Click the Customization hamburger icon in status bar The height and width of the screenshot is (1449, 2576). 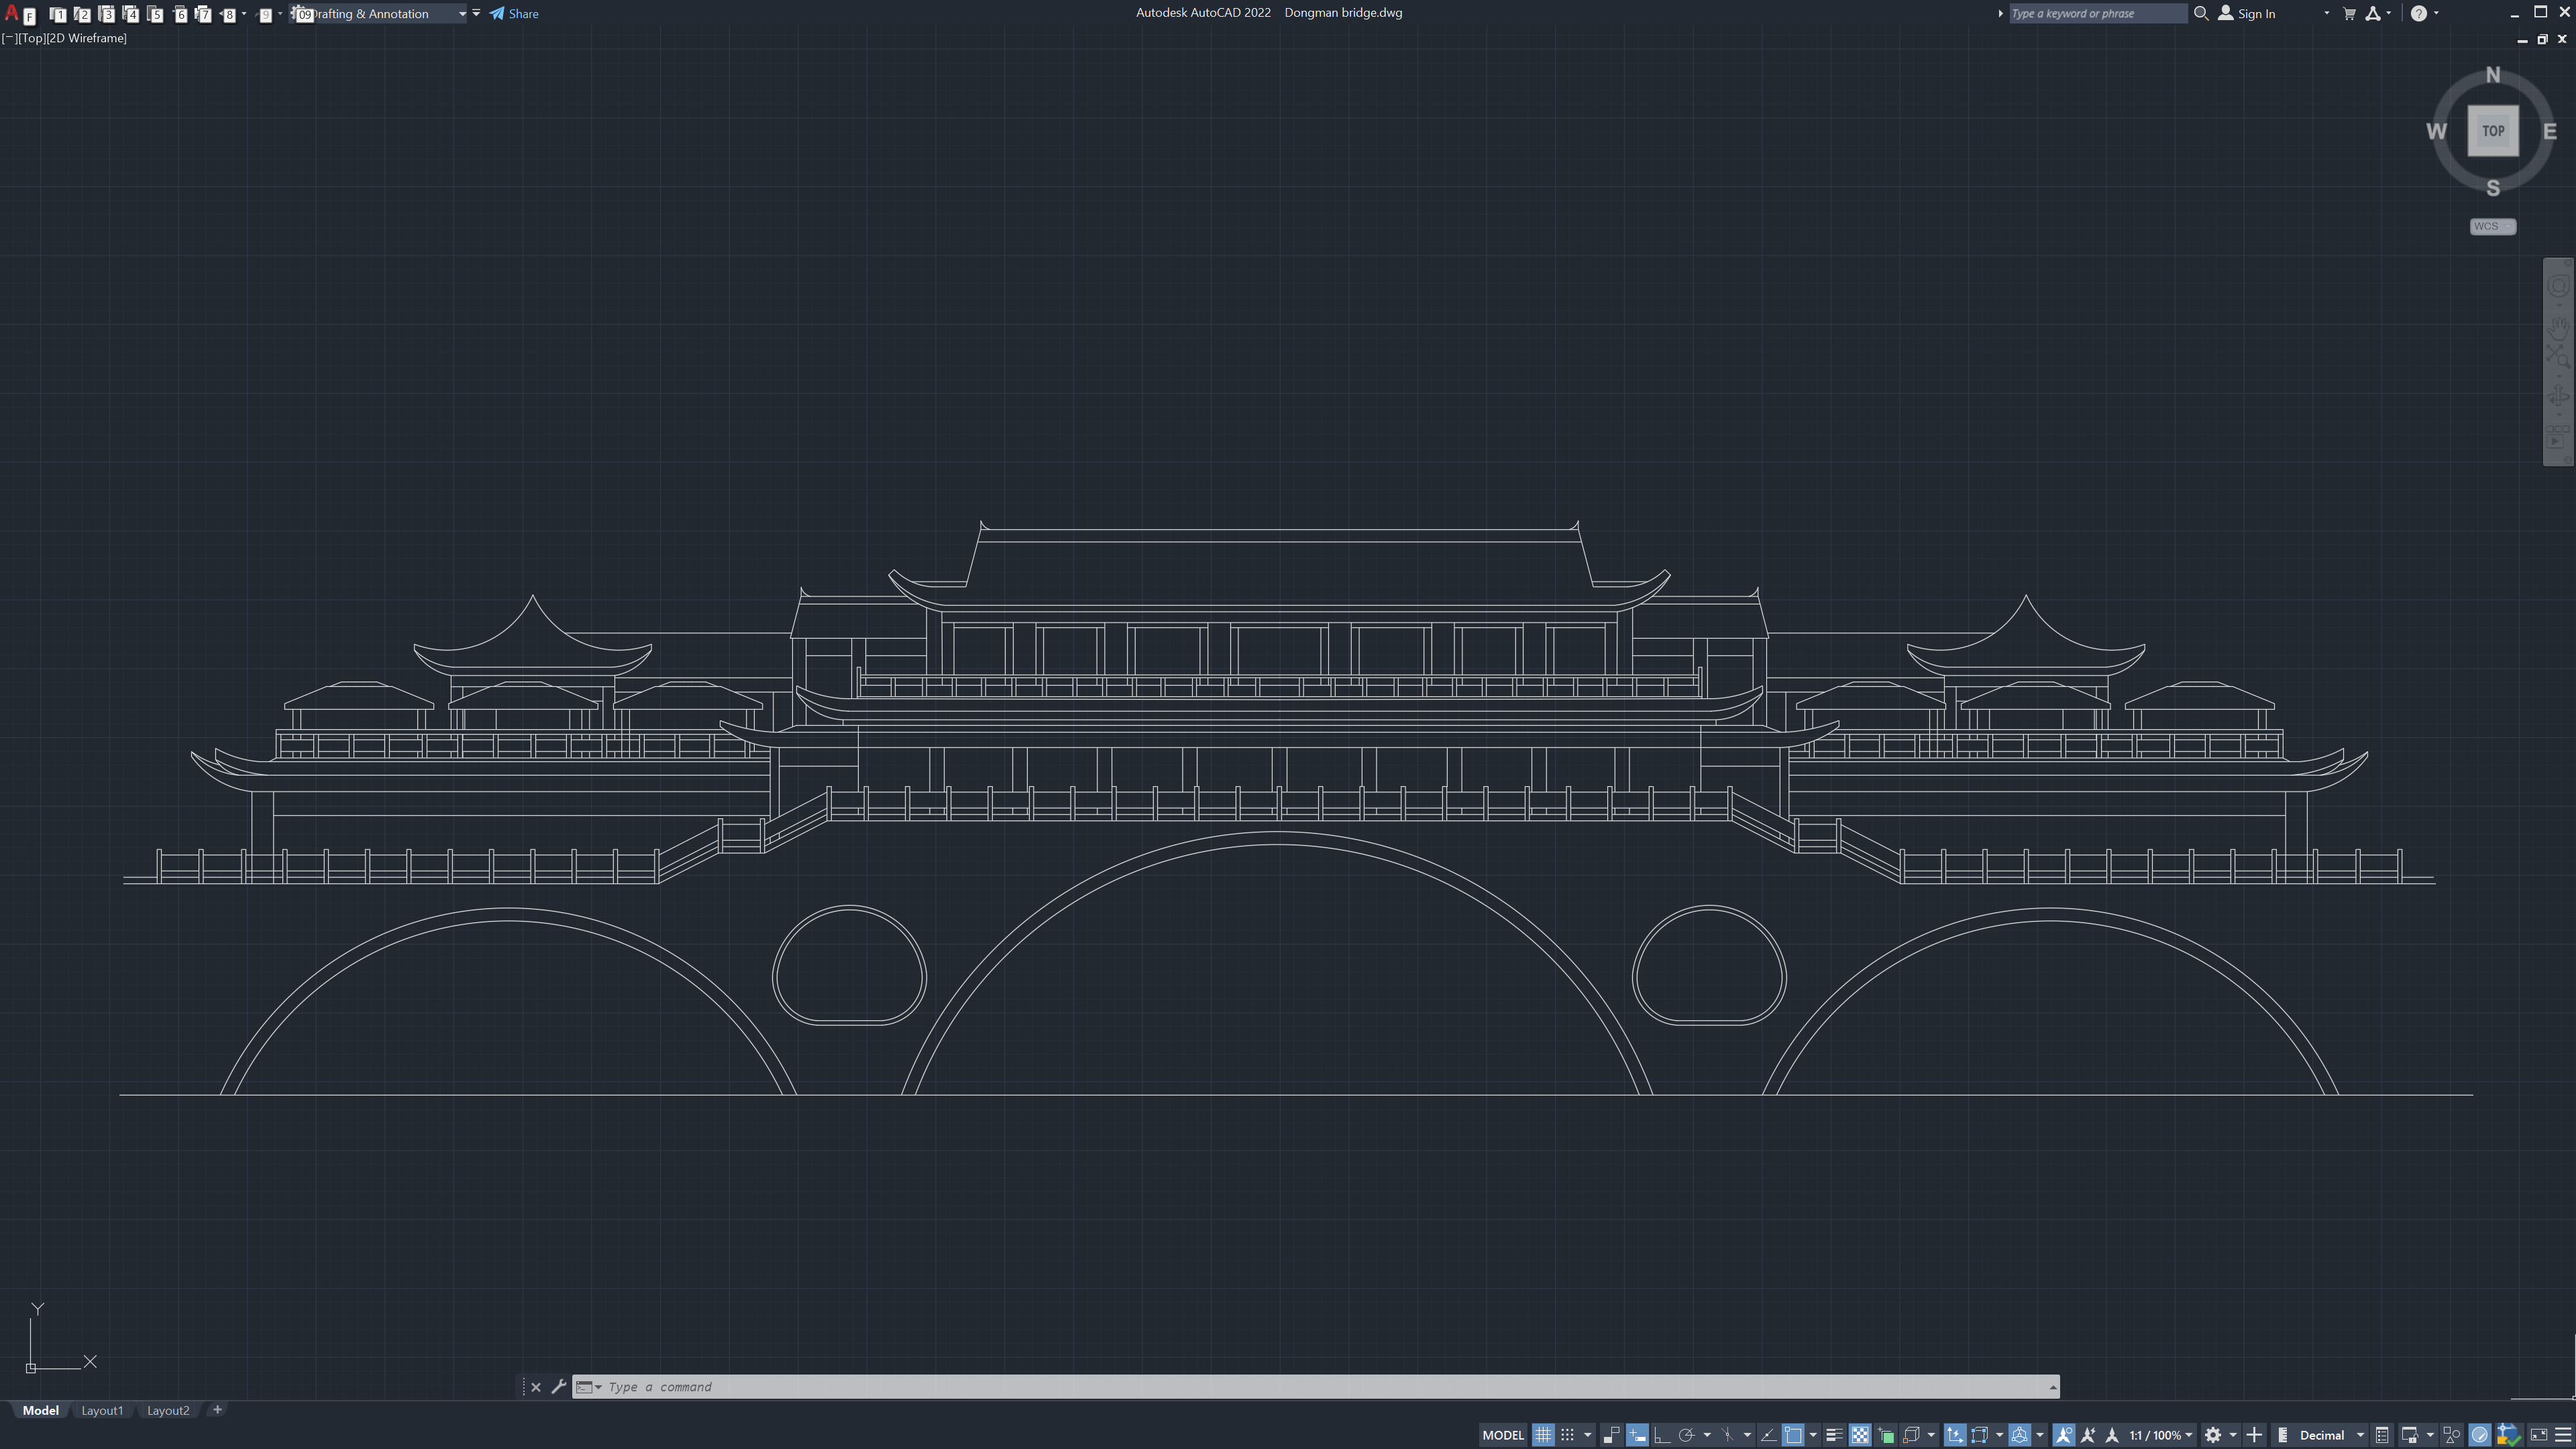coord(2563,1435)
